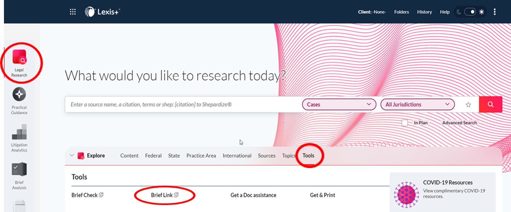Click the COVID-19 virus image
Viewport: 511px width, 212px height.
coord(406,194)
